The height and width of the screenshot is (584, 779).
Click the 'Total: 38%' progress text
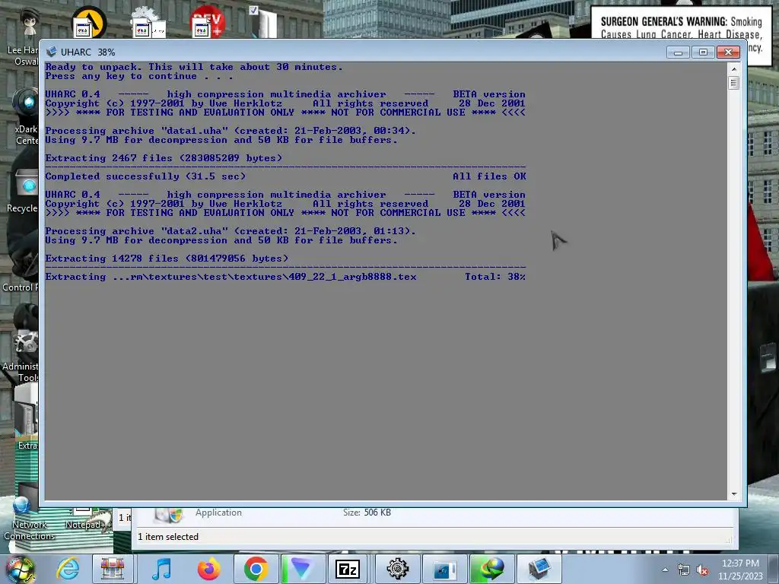494,277
